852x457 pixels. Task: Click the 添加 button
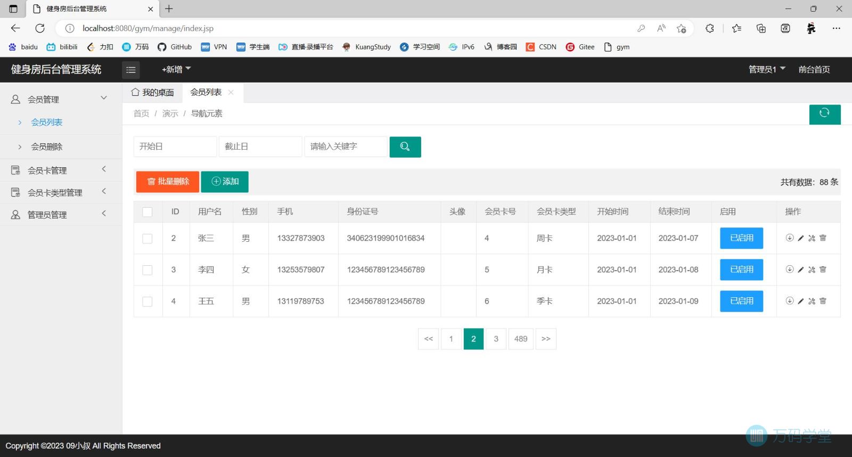(225, 182)
